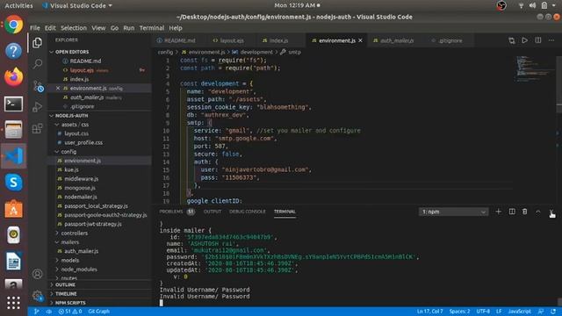
Task: Switch to the Problems panel tab
Action: (x=177, y=212)
